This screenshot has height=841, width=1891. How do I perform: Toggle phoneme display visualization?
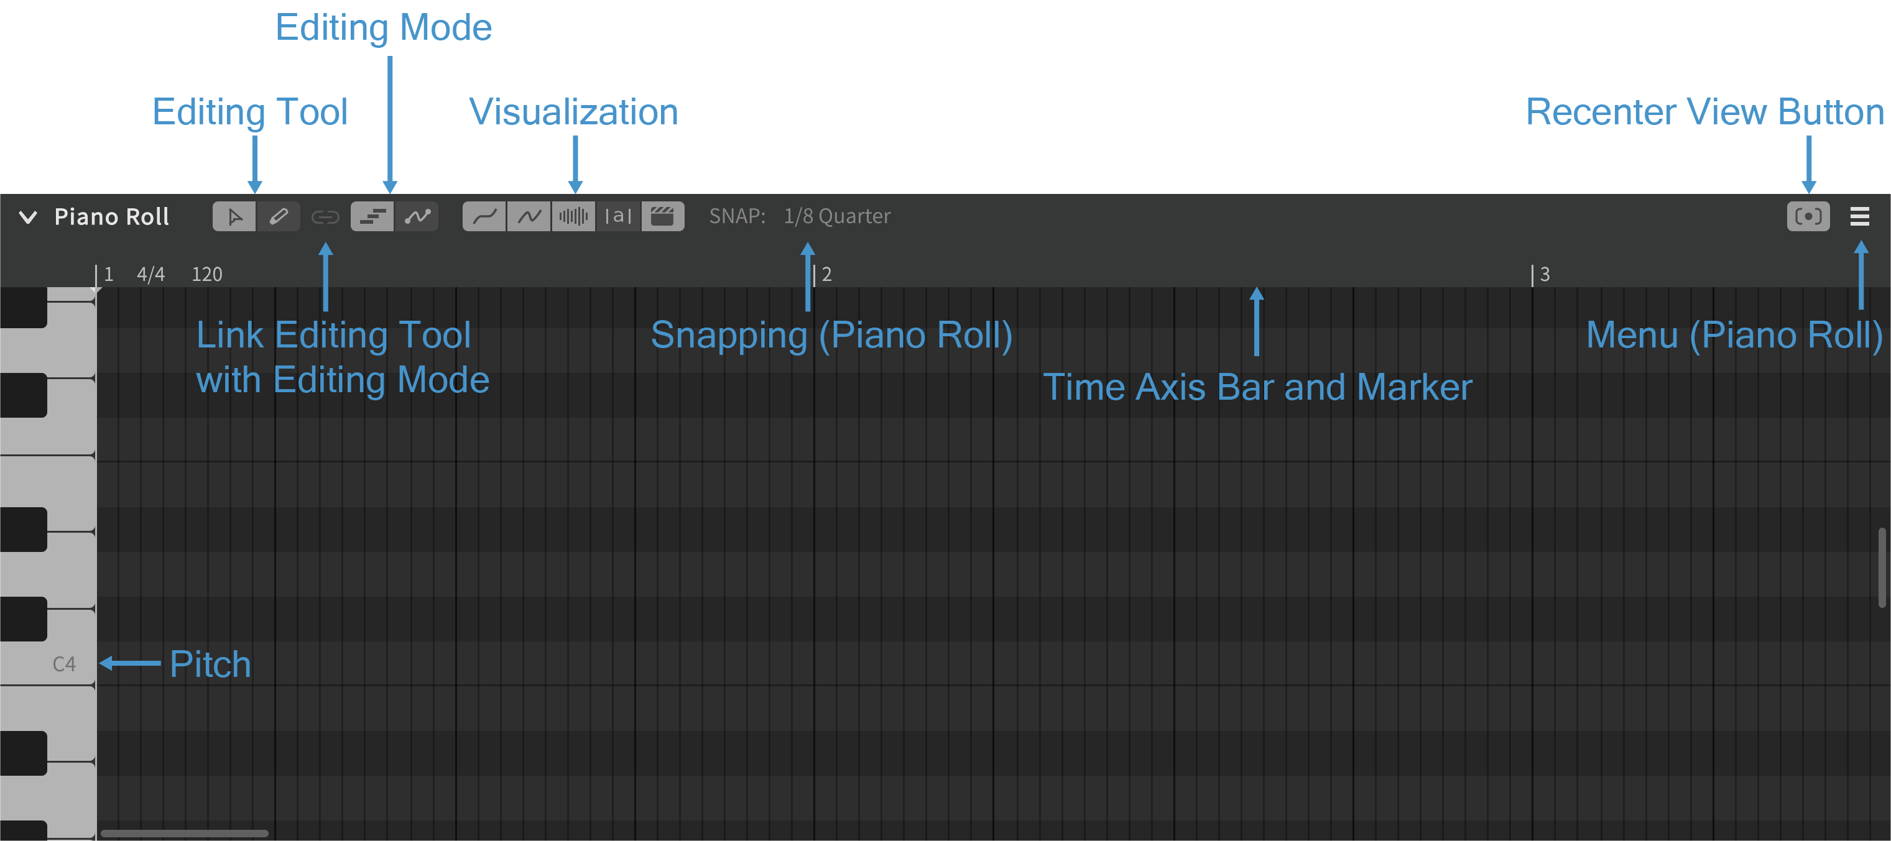pyautogui.click(x=618, y=216)
